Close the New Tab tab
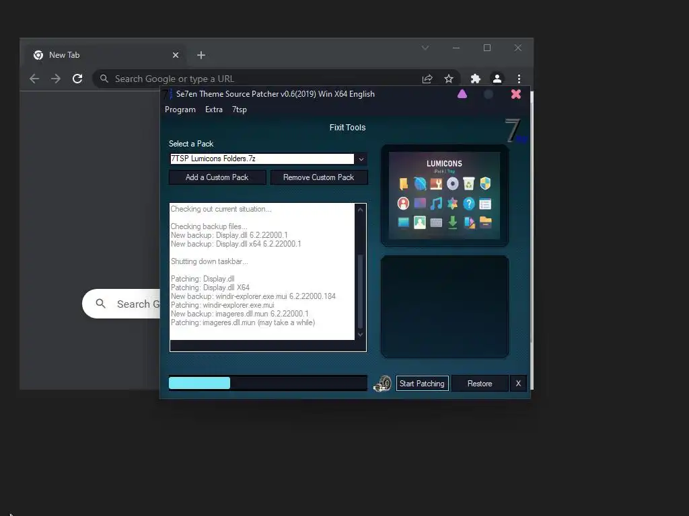 coord(176,55)
